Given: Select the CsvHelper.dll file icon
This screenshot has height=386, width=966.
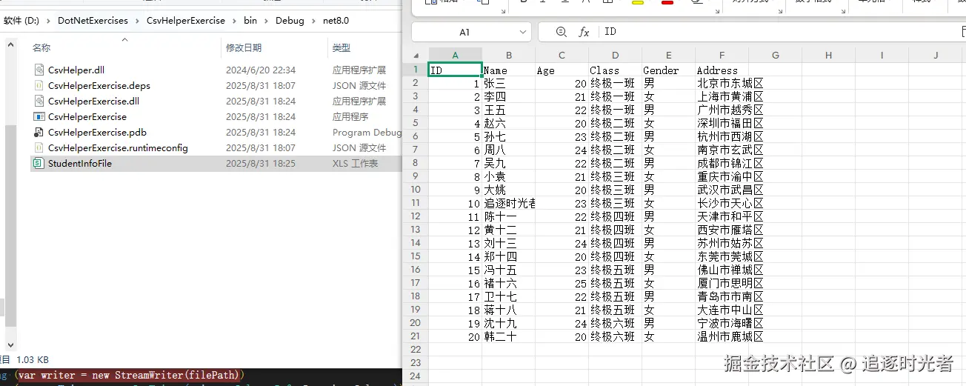Looking at the screenshot, I should coord(39,70).
